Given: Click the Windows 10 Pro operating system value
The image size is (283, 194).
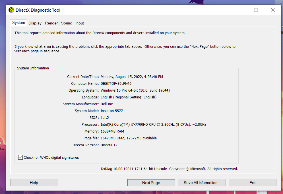Looking at the screenshot, I should click(x=135, y=90).
